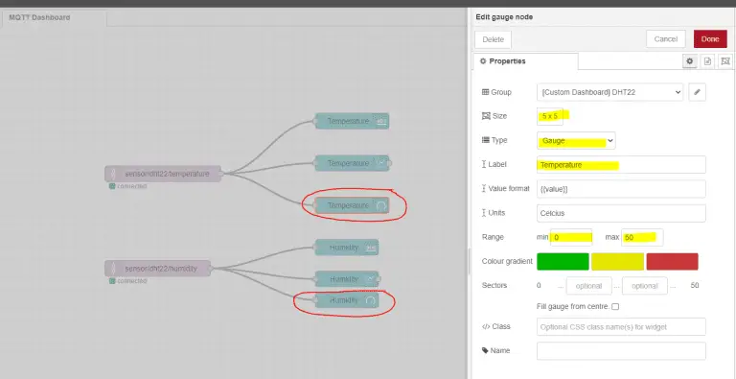Click the Cancel button
The width and height of the screenshot is (736, 379).
(666, 39)
